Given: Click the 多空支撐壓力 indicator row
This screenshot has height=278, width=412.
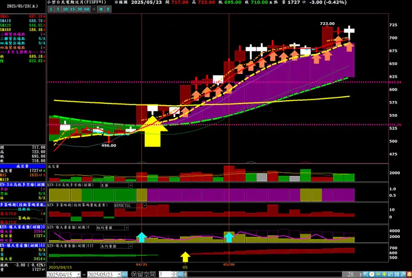Looking at the screenshot, I should [x=23, y=52].
